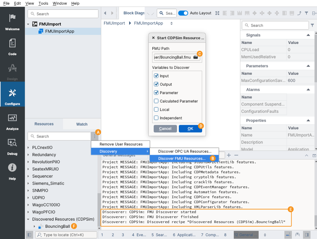The image size is (317, 239).
Task: Close the Start CDPSim Resource dialog
Action: 153,38
